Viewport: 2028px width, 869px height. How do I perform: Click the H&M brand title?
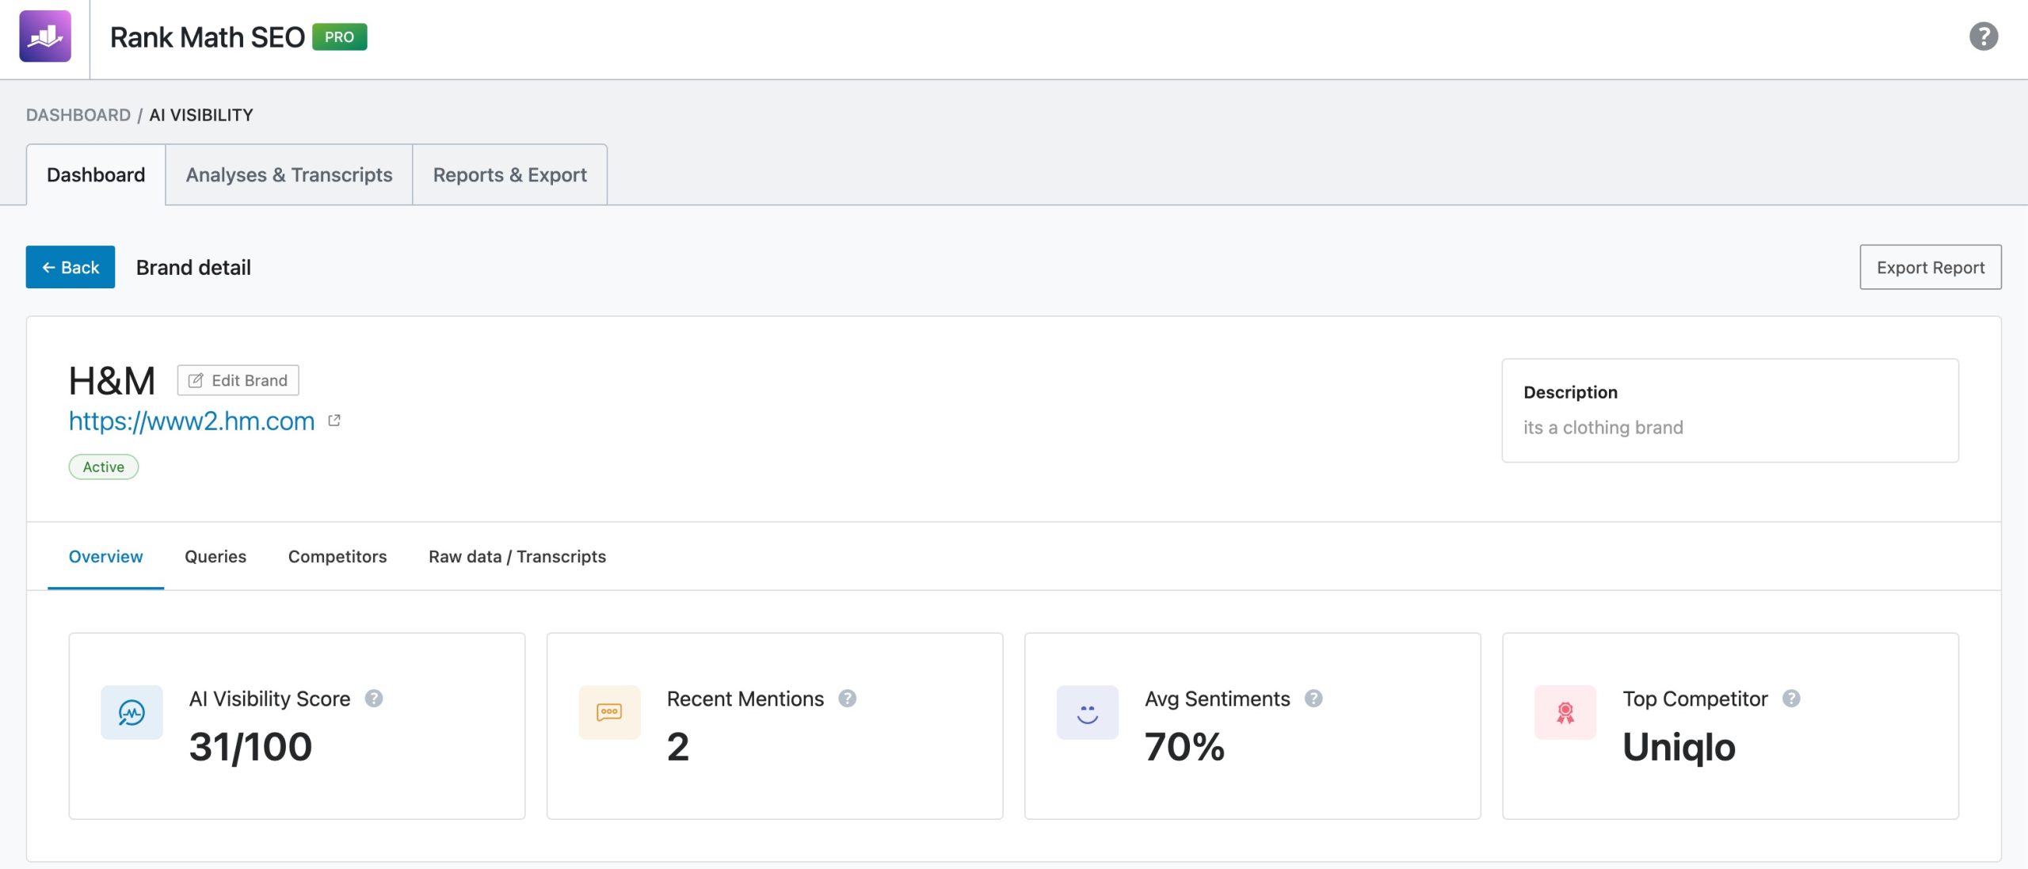tap(112, 381)
